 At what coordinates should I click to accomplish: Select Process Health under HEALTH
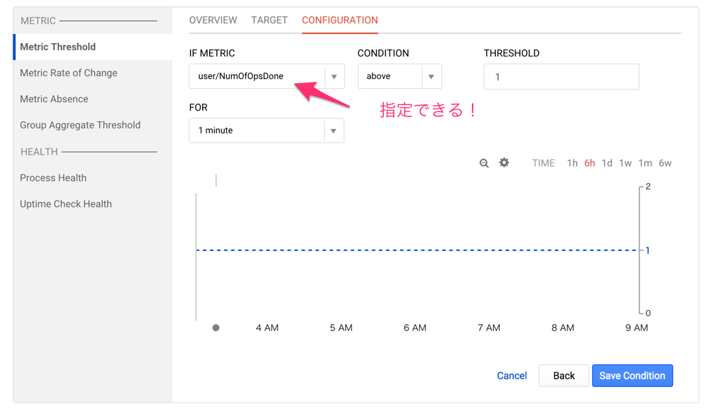point(53,178)
